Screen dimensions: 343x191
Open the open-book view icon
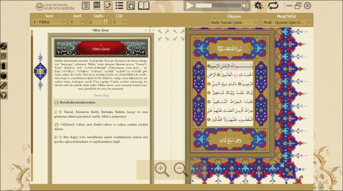point(144,6)
